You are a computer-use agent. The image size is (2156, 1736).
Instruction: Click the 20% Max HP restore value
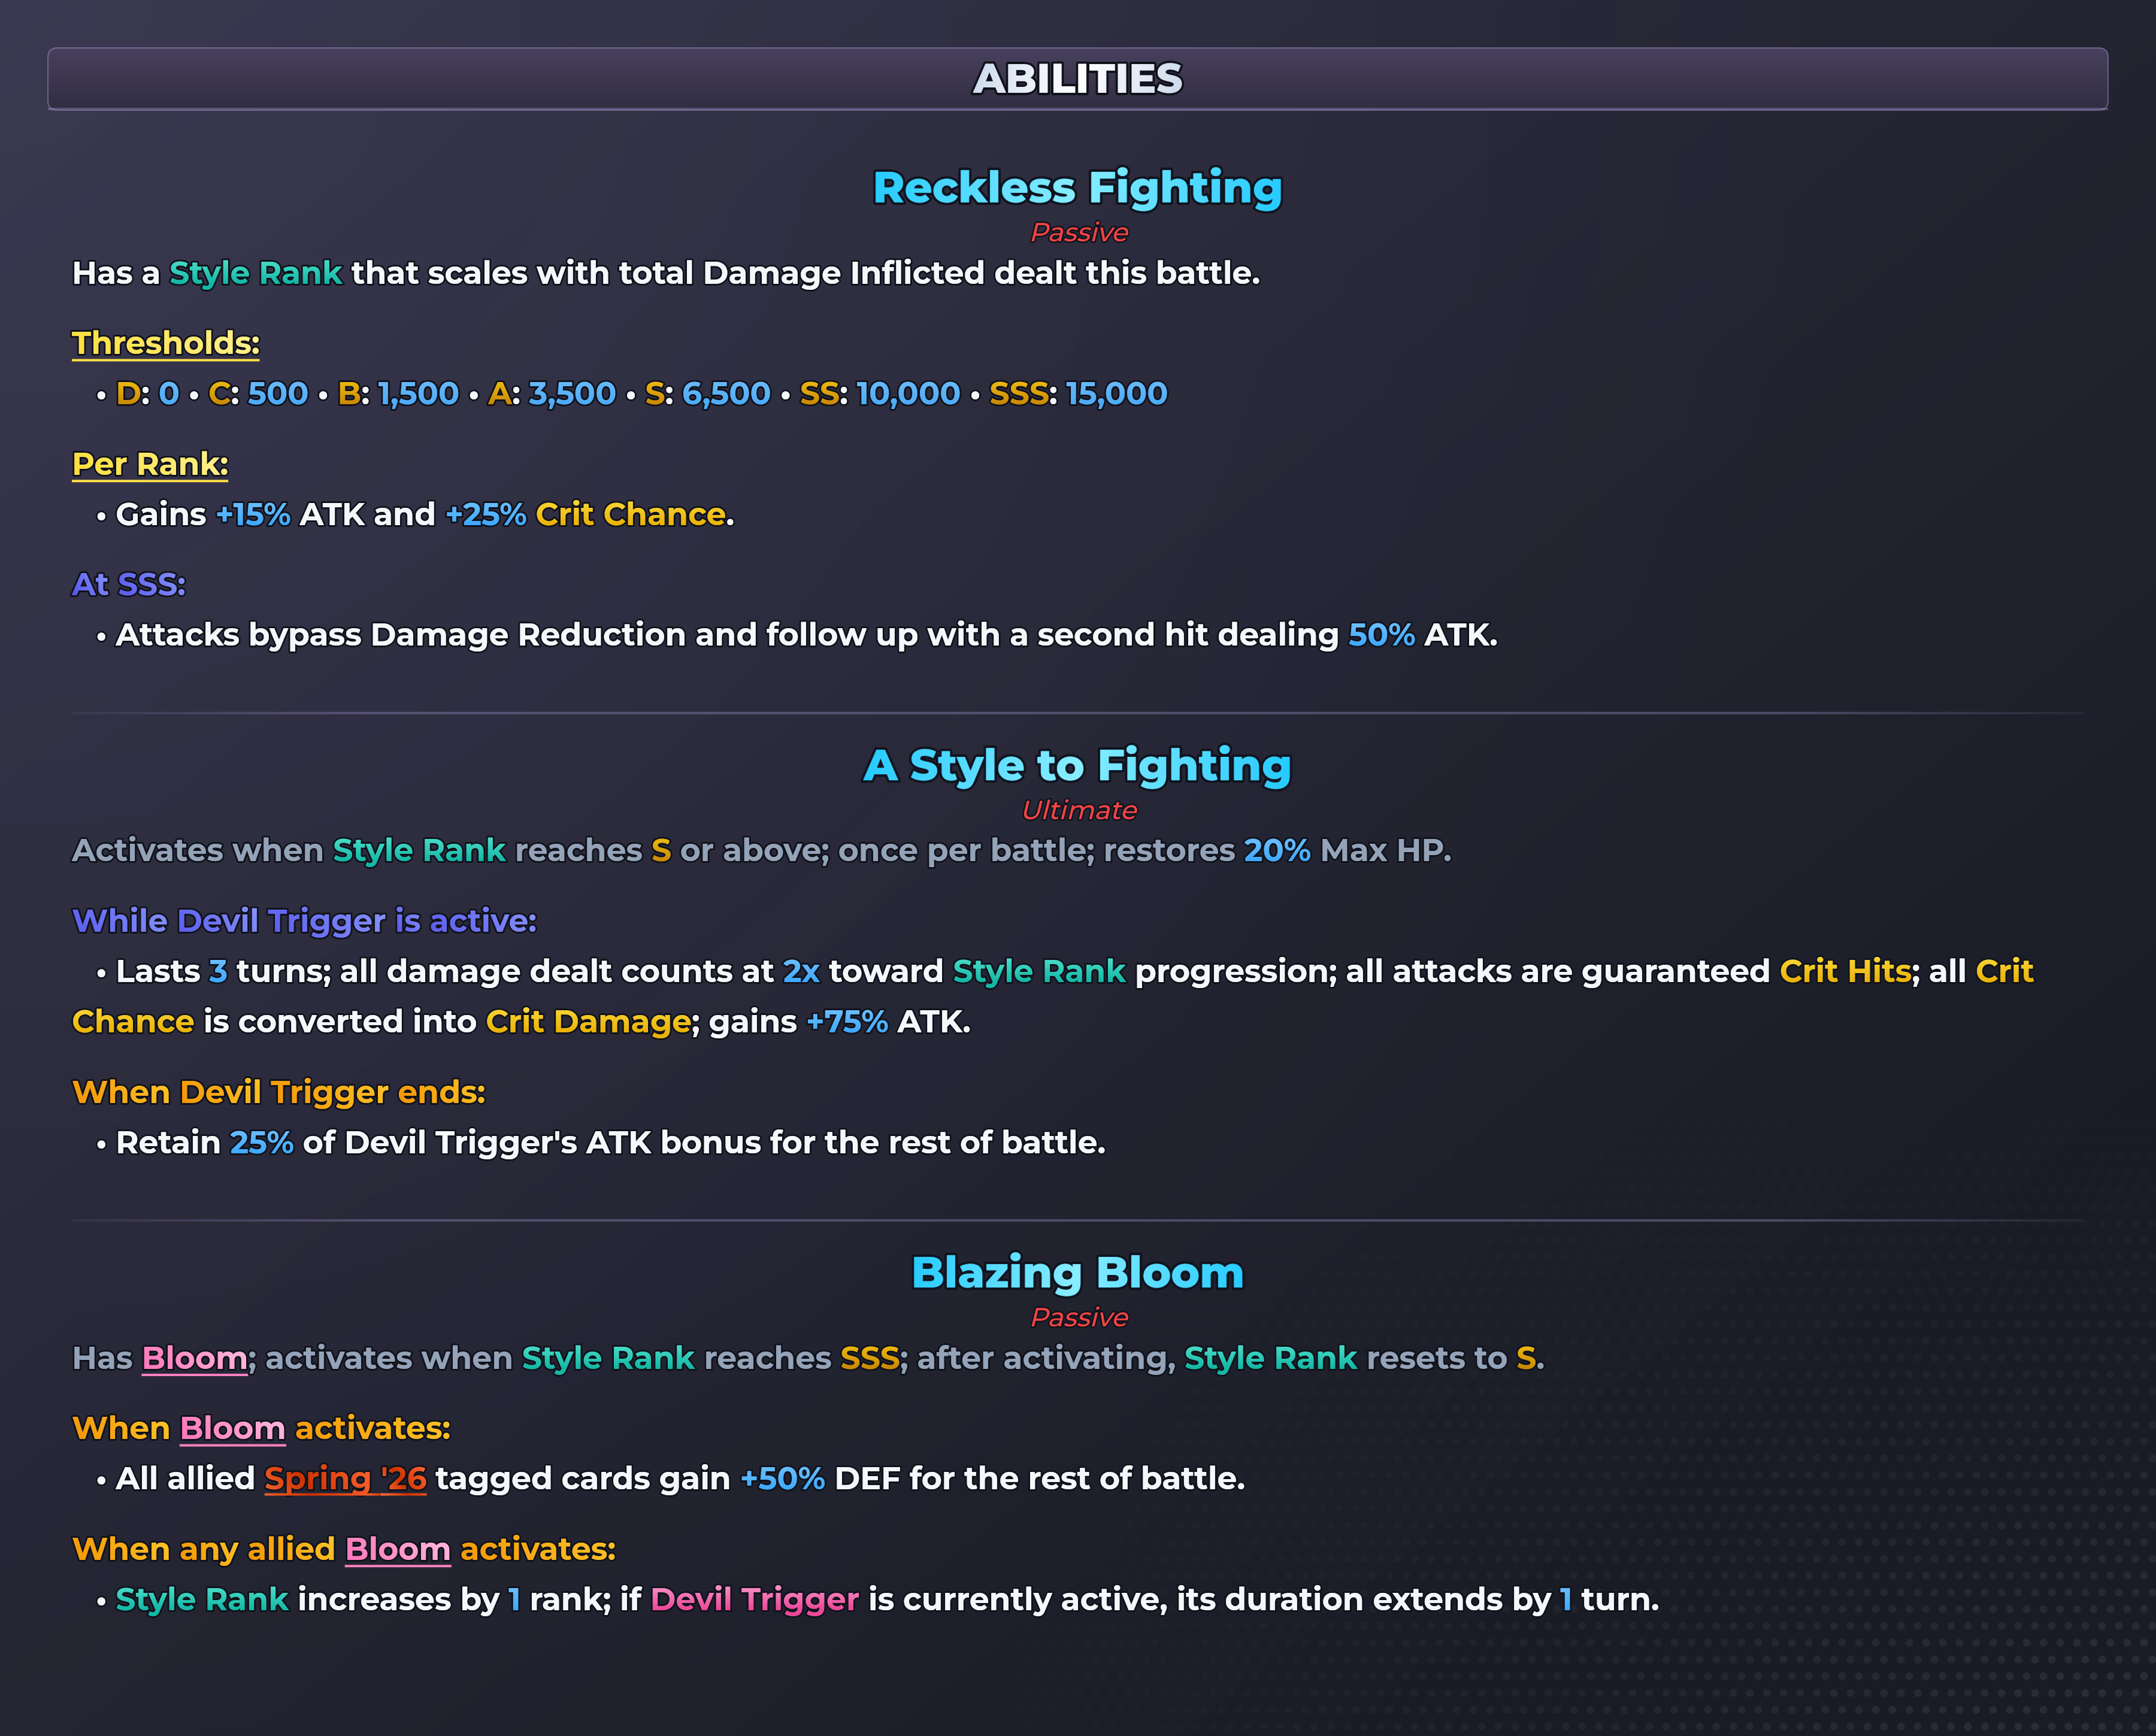tap(1277, 850)
